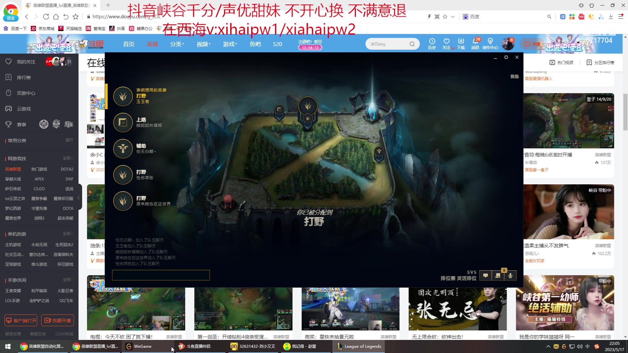The image size is (628, 353).
Task: Toggle the 开播 broadcast button on navbar
Action: [532, 43]
